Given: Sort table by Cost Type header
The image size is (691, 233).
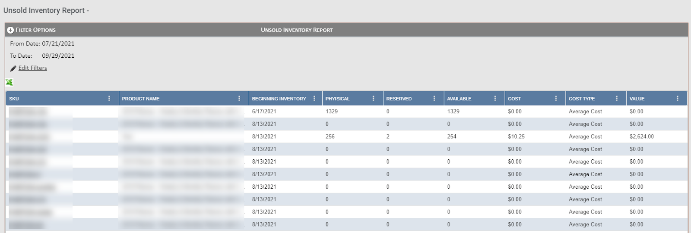Looking at the screenshot, I should 582,99.
